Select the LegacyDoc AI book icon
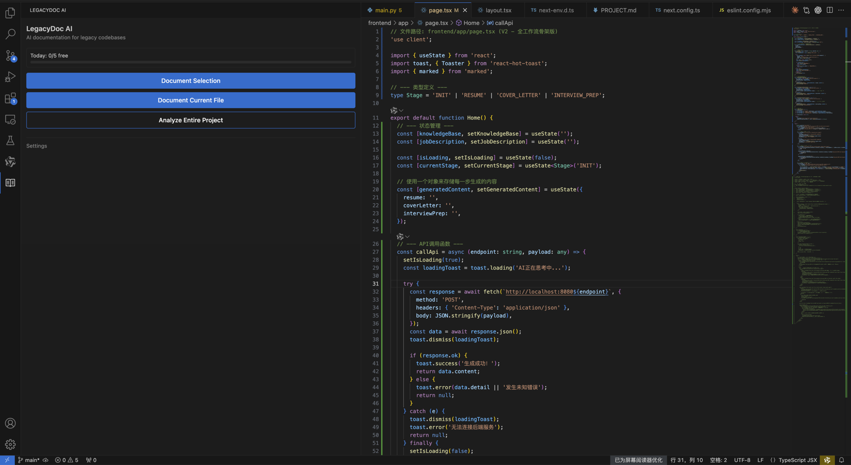The height and width of the screenshot is (465, 851). click(x=10, y=183)
